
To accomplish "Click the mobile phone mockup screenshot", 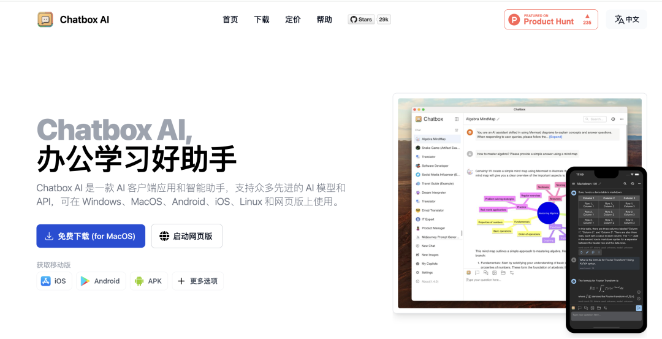I will tap(606, 249).
